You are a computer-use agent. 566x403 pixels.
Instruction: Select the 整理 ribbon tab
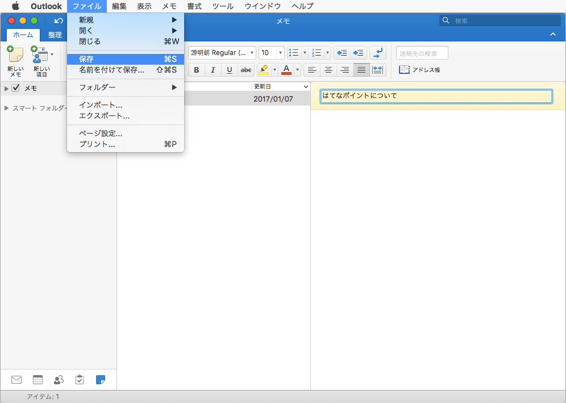coord(55,35)
